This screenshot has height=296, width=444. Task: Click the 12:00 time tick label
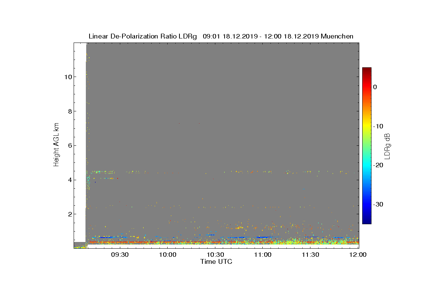coord(358,255)
